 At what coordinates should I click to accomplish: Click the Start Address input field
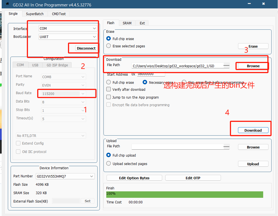point(151,74)
